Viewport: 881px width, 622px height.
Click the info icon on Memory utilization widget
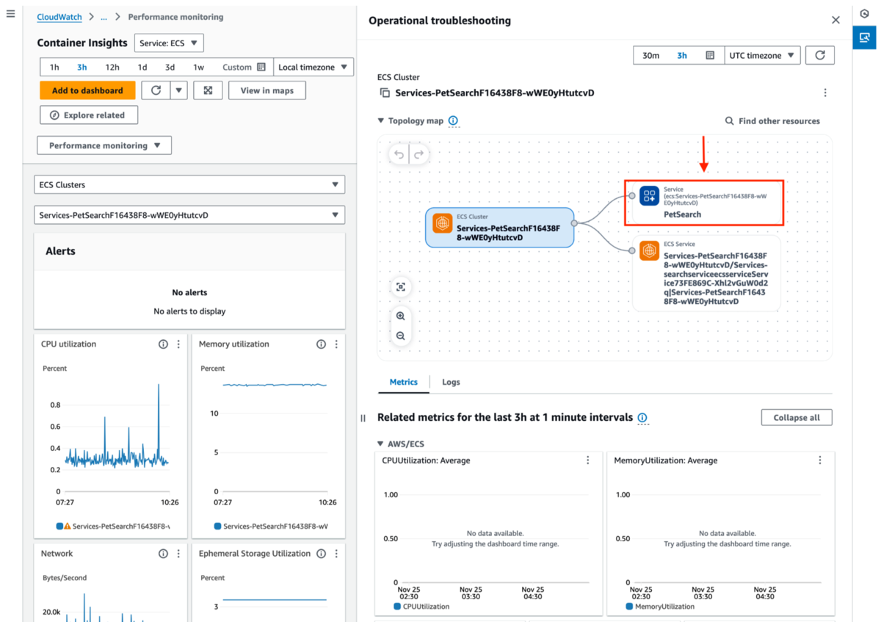tap(321, 344)
